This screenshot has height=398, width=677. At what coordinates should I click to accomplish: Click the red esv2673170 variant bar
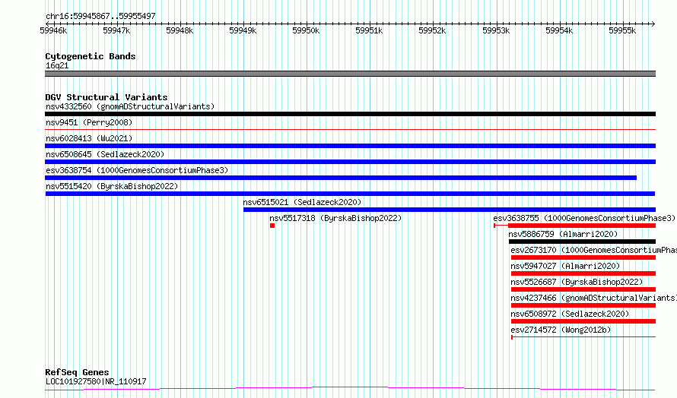pos(583,257)
